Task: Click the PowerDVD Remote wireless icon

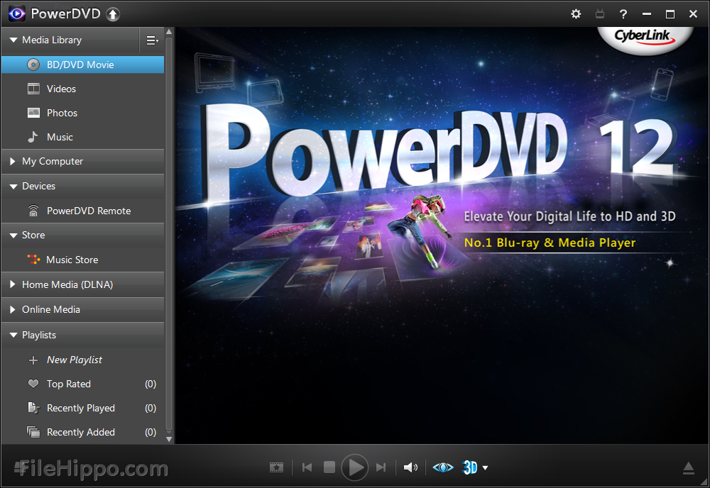Action: (33, 211)
